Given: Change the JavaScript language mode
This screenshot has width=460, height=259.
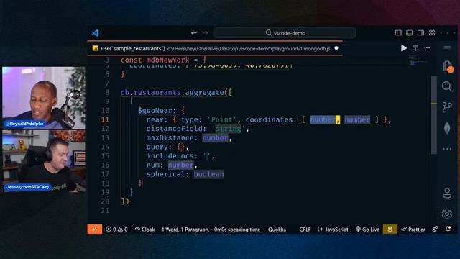Looking at the screenshot, I should 333,230.
